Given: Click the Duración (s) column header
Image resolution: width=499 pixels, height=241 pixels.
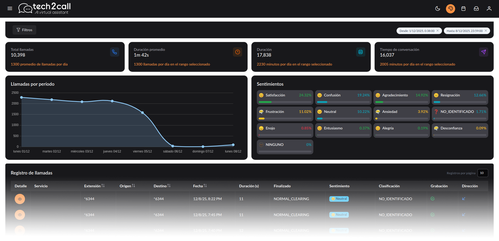Looking at the screenshot, I should point(249,186).
